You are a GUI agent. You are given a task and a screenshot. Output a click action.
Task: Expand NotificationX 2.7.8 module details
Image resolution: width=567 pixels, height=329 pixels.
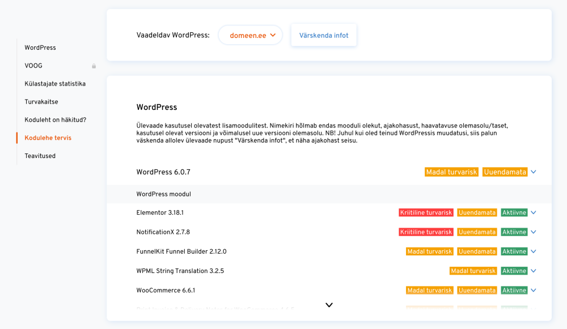534,232
